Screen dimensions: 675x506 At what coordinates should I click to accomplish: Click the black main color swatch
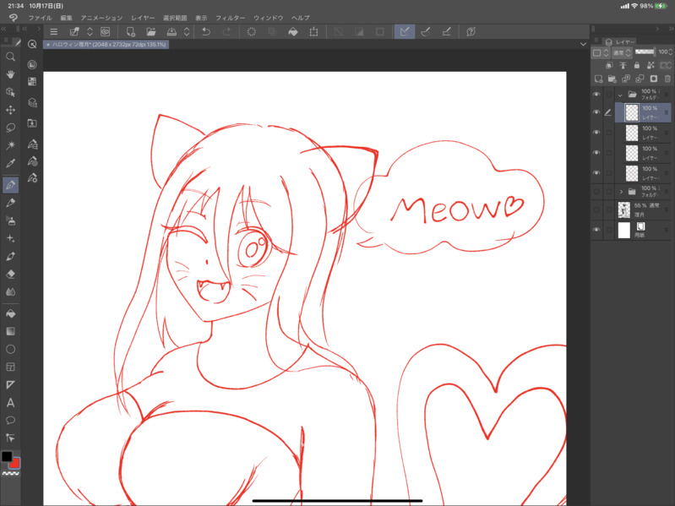[7, 456]
